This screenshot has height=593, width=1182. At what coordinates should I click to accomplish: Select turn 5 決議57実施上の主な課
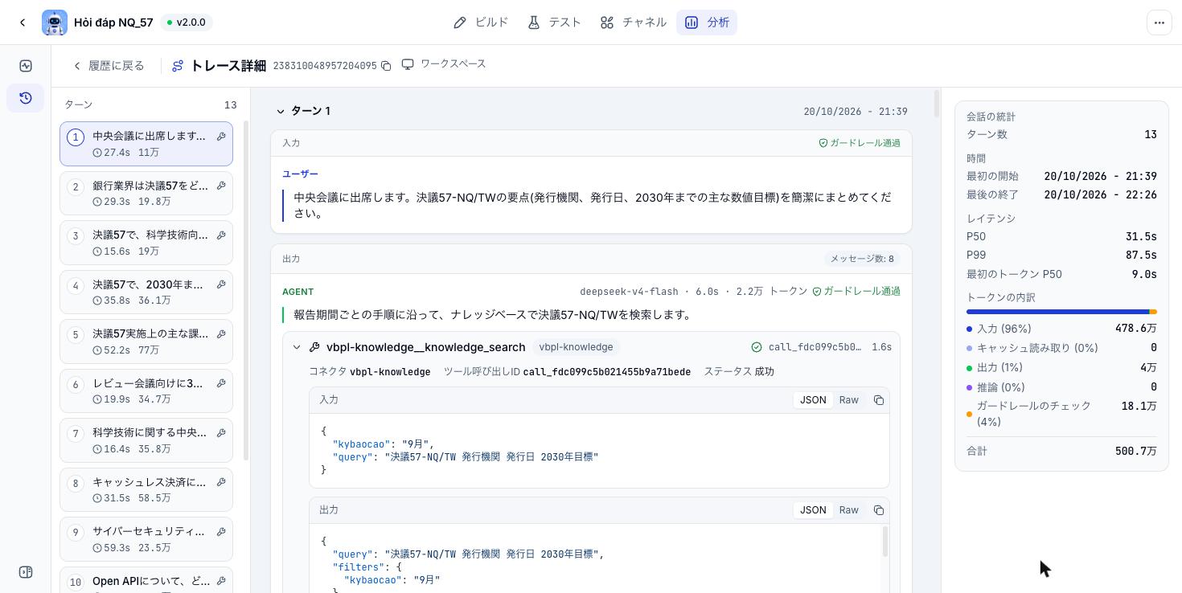(x=146, y=341)
